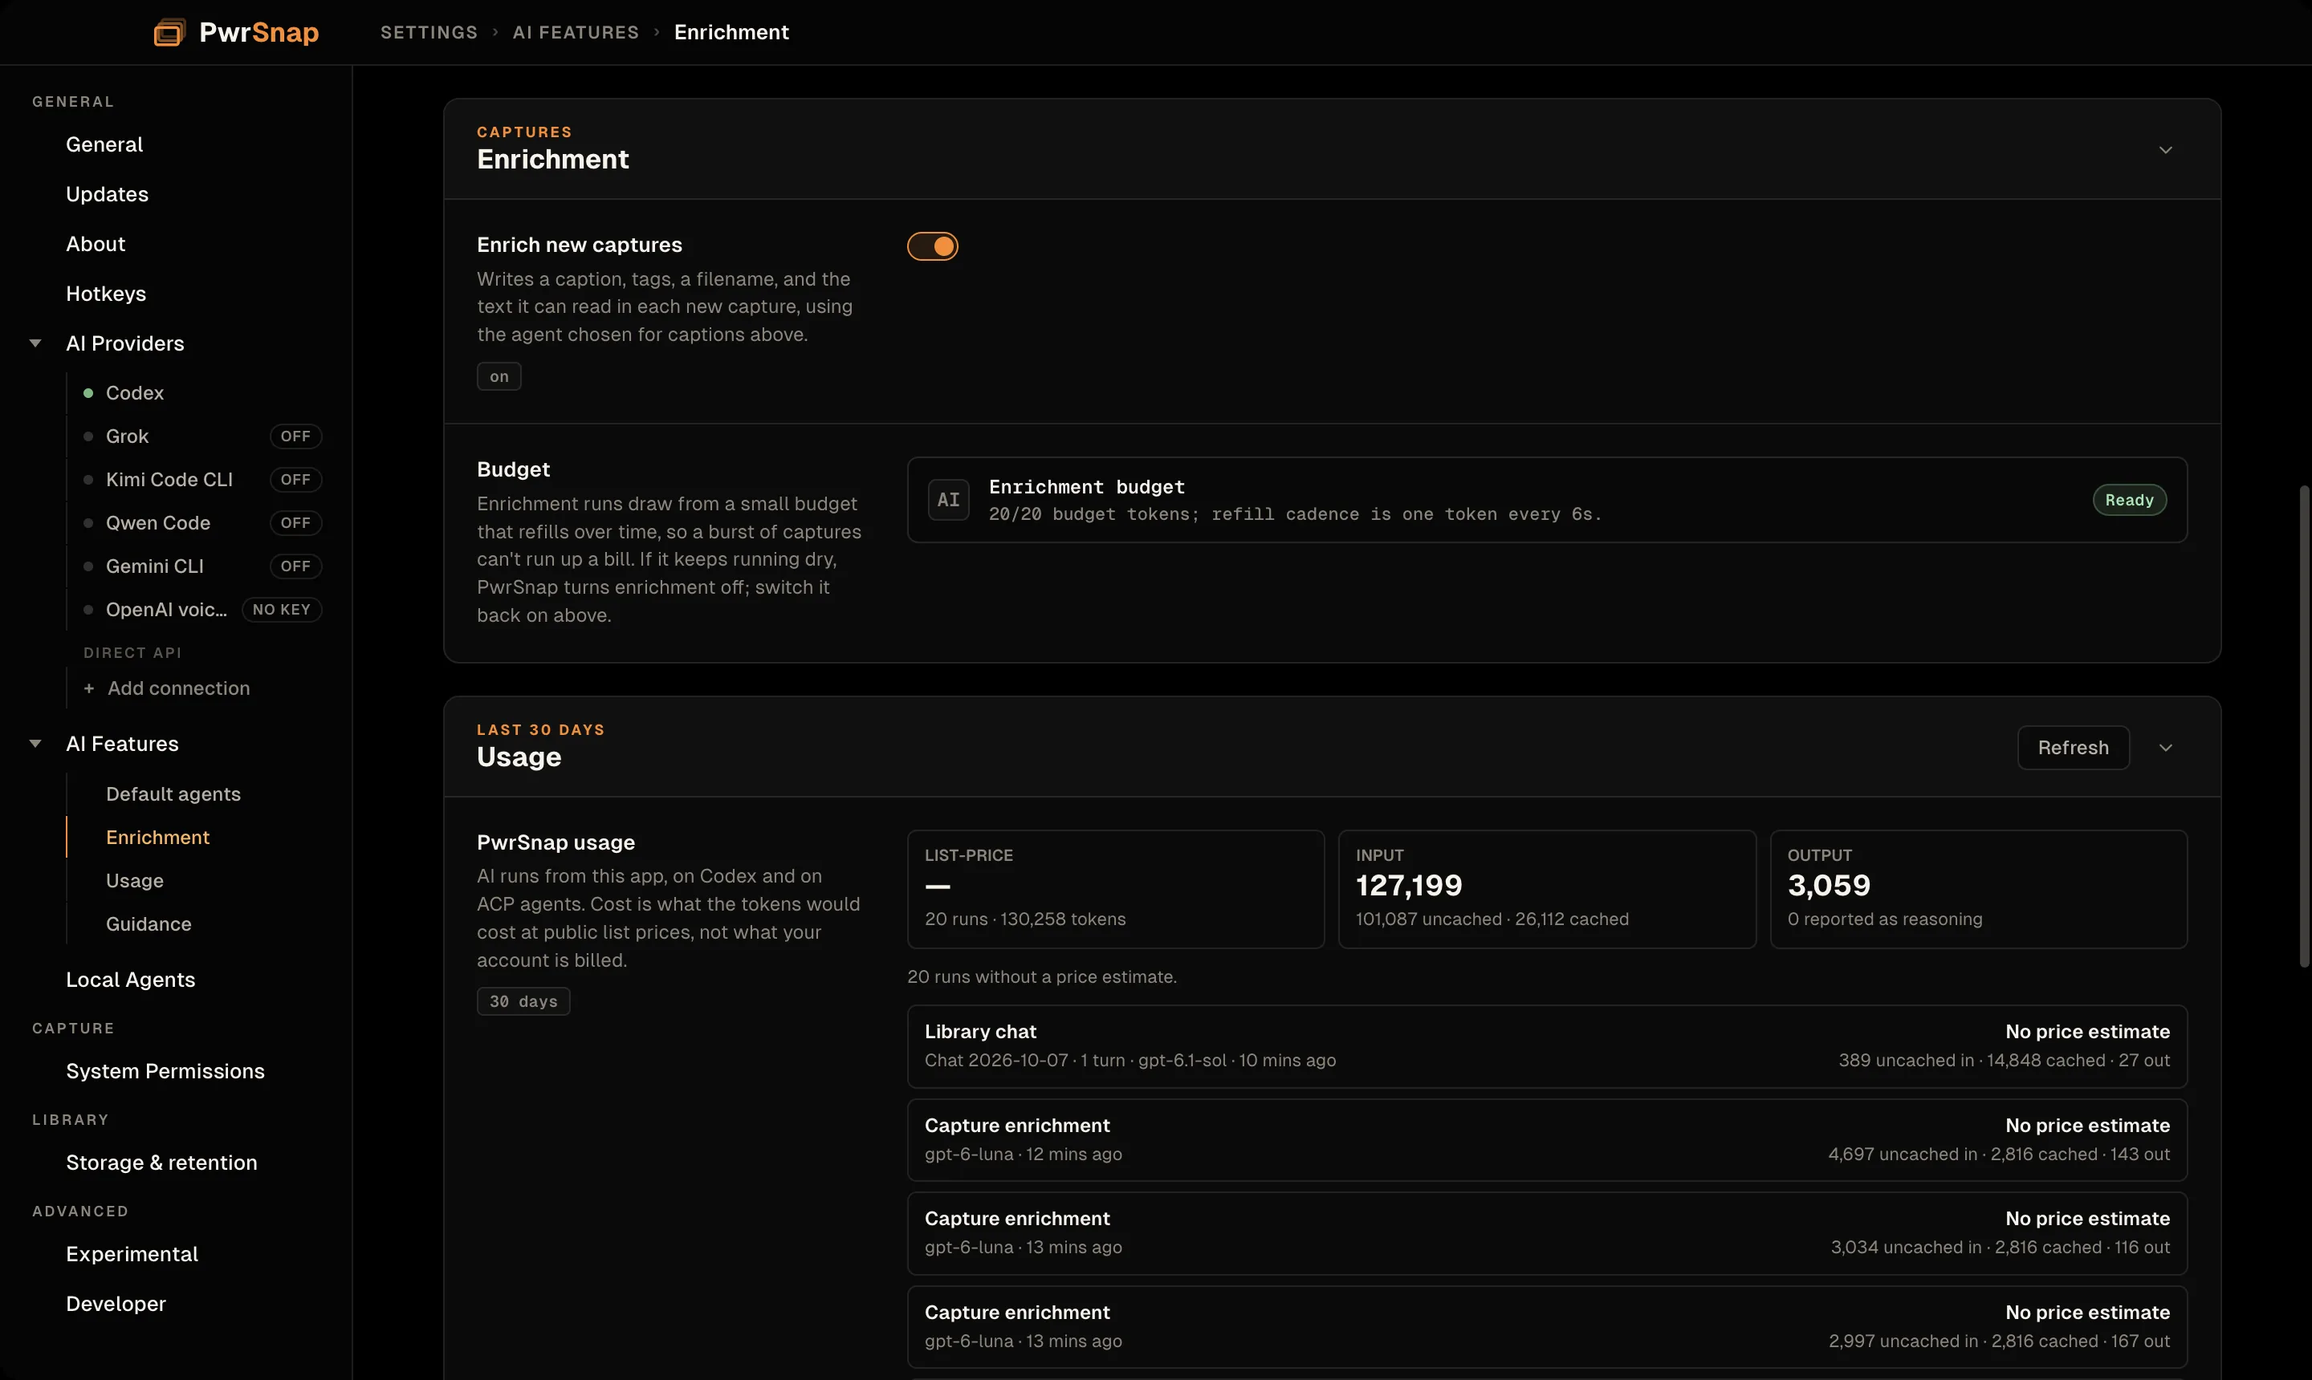This screenshot has width=2312, height=1380.
Task: Open Experimental settings
Action: (x=132, y=1255)
